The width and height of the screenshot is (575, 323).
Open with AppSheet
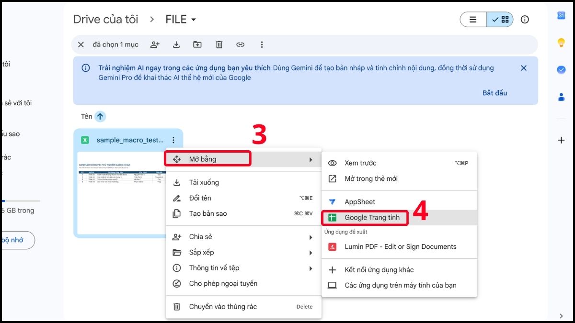[399, 202]
